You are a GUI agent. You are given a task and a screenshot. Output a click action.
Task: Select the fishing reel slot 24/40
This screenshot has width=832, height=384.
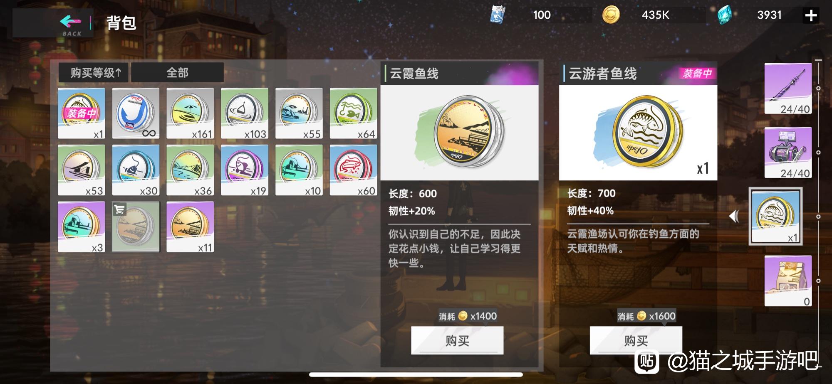pyautogui.click(x=788, y=153)
